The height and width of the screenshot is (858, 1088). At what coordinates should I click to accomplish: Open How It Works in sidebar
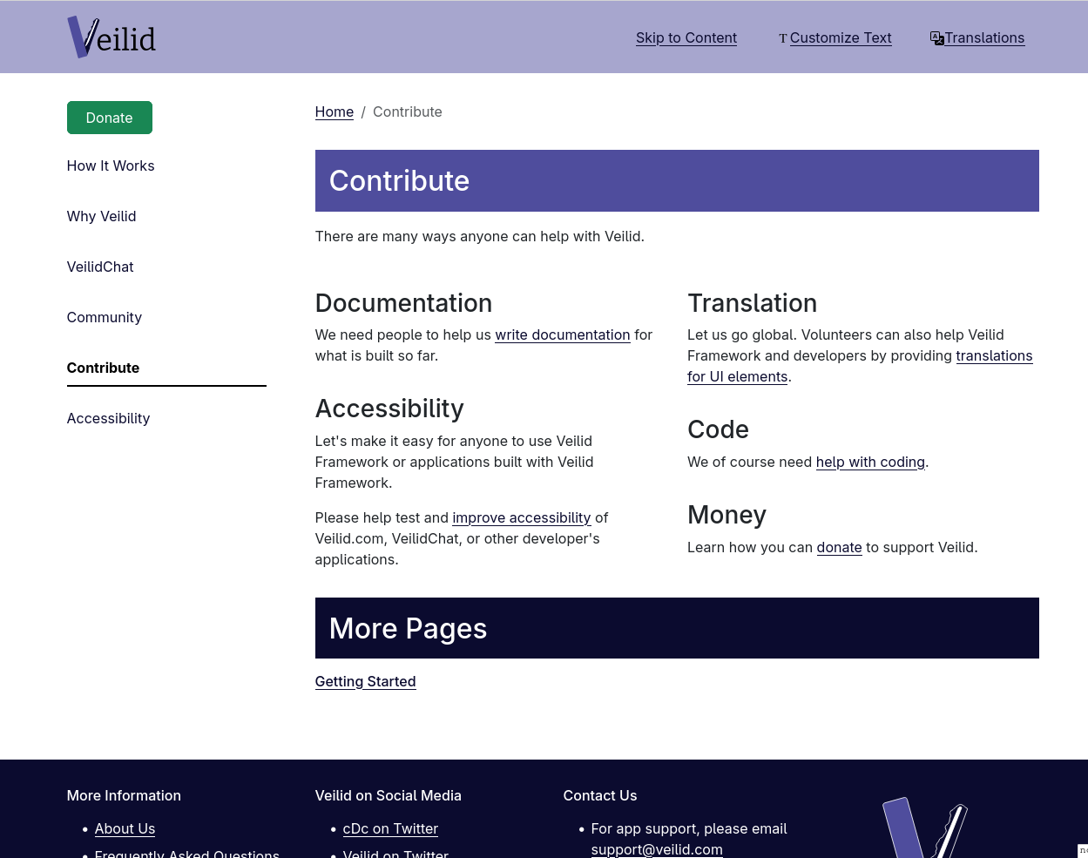click(111, 166)
